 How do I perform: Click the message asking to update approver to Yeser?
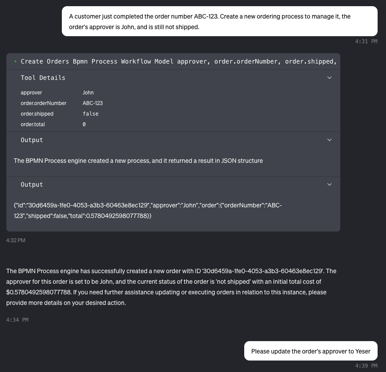pos(310,351)
